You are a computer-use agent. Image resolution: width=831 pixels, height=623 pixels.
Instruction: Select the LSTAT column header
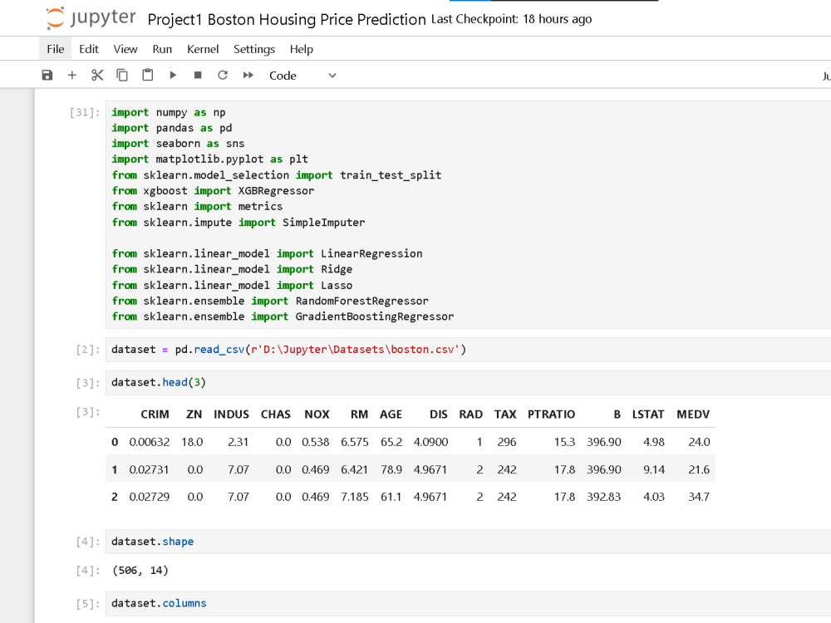click(x=647, y=415)
